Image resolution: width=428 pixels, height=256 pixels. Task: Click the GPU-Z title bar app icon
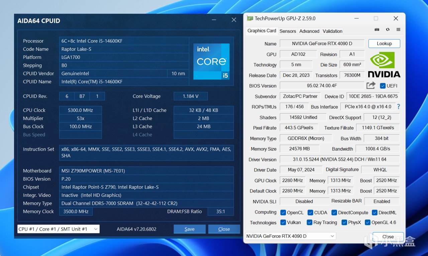pyautogui.click(x=249, y=18)
